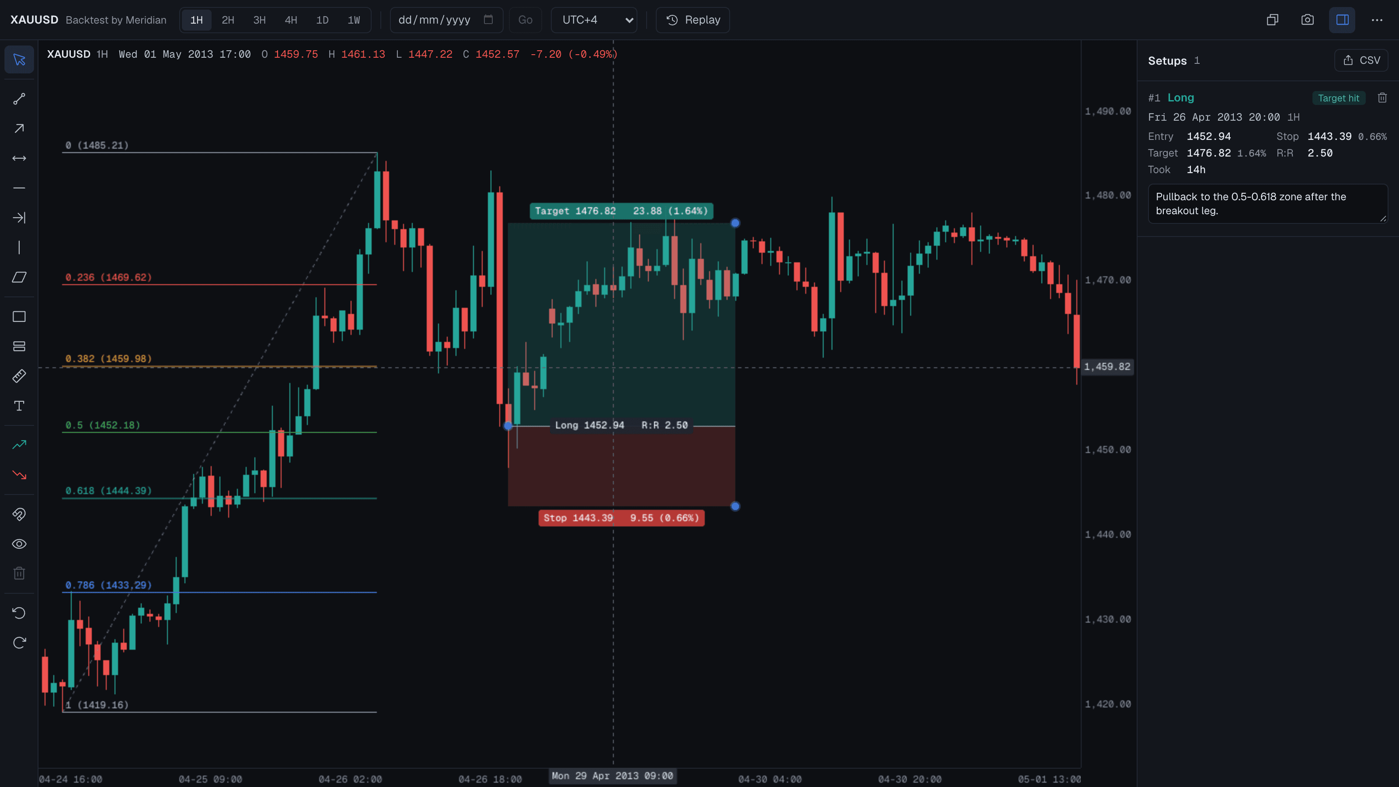Switch to the 2H timeframe
This screenshot has height=787, width=1399.
228,20
